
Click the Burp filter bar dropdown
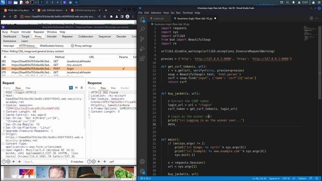[68, 51]
